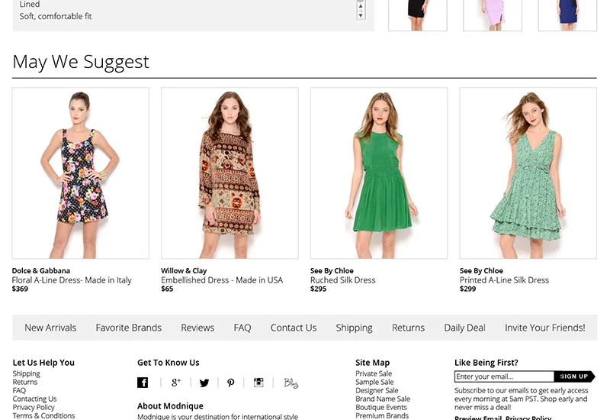This screenshot has width=610, height=420.
Task: Open Modnique's Facebook page icon
Action: (143, 383)
